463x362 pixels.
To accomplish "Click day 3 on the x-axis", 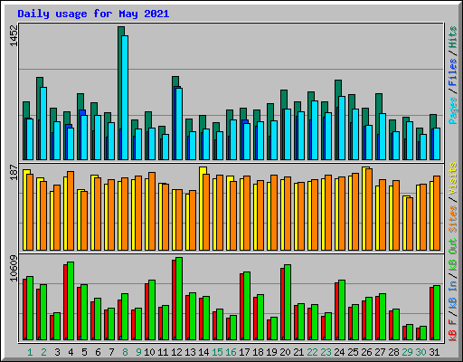I will 57,352.
